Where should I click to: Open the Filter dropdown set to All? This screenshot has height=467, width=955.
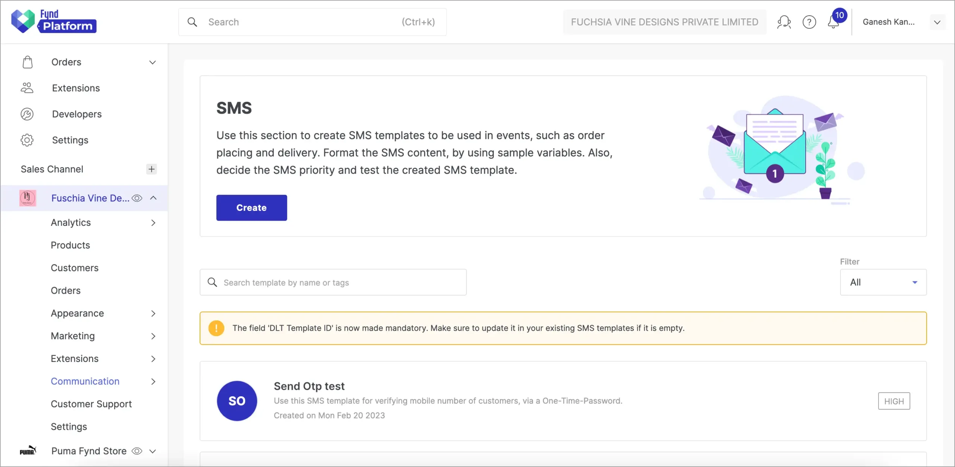coord(883,282)
